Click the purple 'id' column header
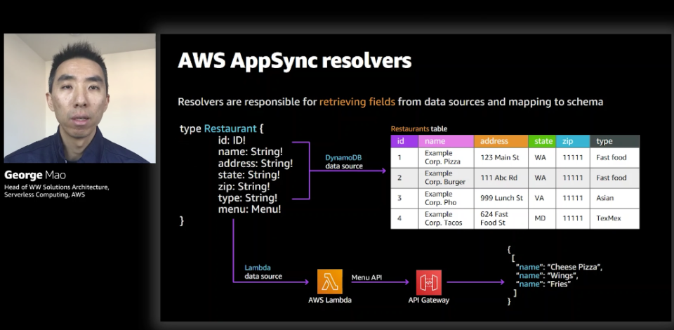This screenshot has height=330, width=674. (x=404, y=141)
